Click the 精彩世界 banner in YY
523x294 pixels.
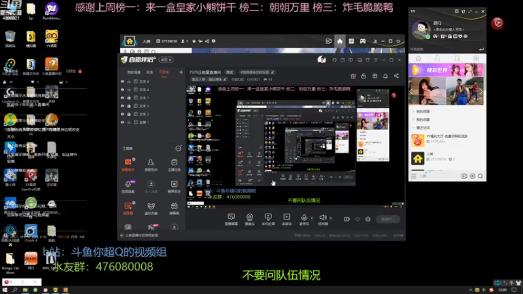[x=447, y=71]
